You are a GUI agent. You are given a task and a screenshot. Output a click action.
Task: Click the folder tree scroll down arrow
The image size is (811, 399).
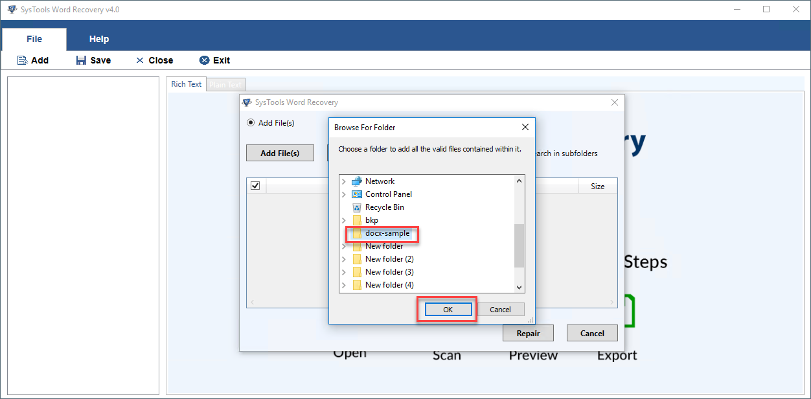519,287
